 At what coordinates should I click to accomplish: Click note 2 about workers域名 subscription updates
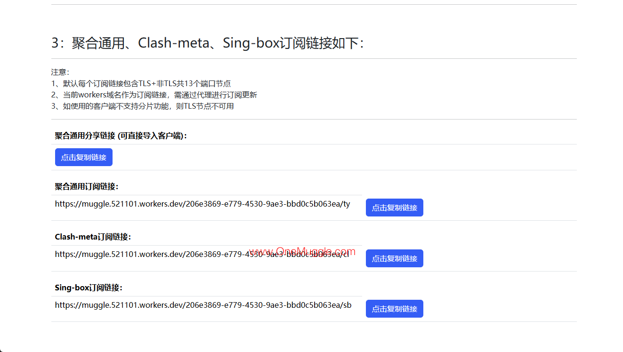coord(154,95)
